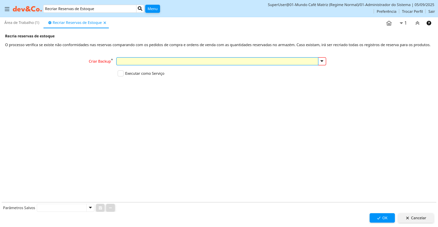Click the dev&Co. logo

[27, 9]
